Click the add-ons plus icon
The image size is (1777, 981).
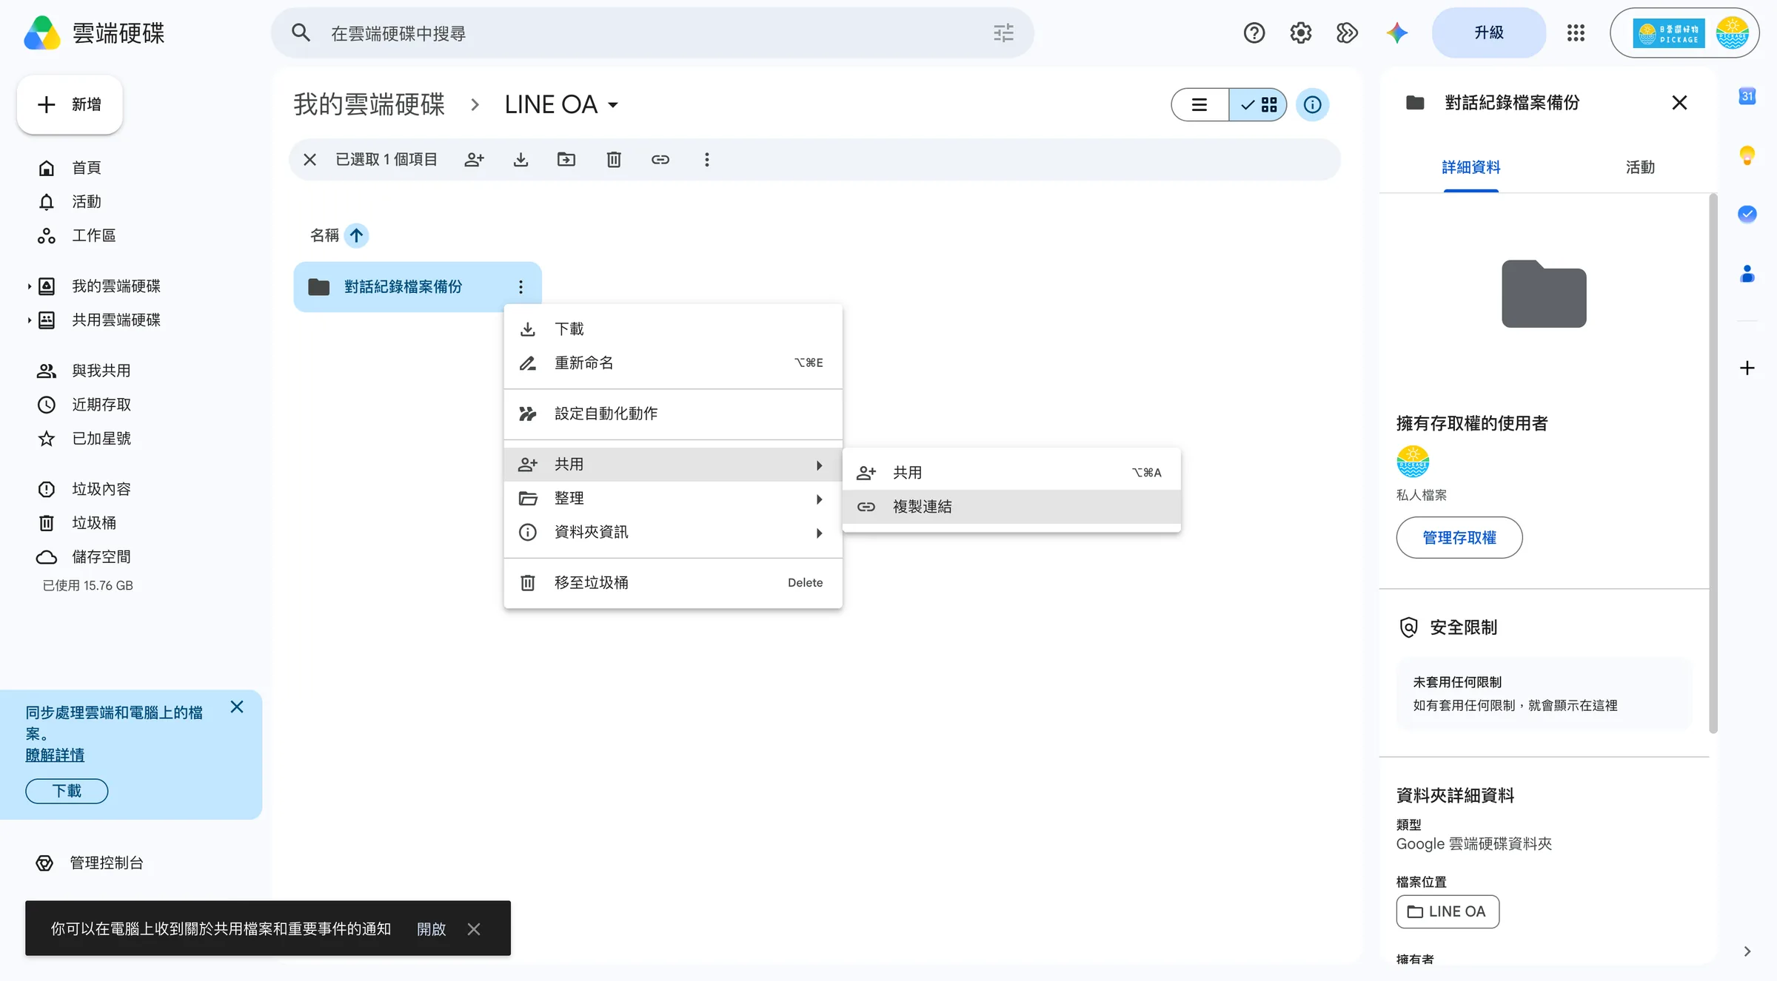(1747, 368)
